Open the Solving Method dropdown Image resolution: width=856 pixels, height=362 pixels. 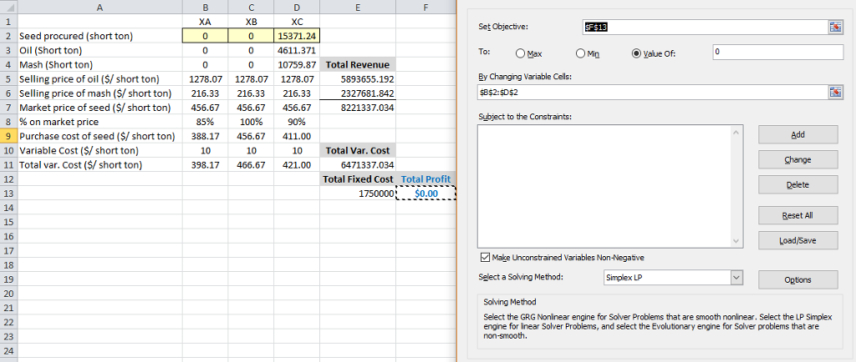pyautogui.click(x=736, y=277)
